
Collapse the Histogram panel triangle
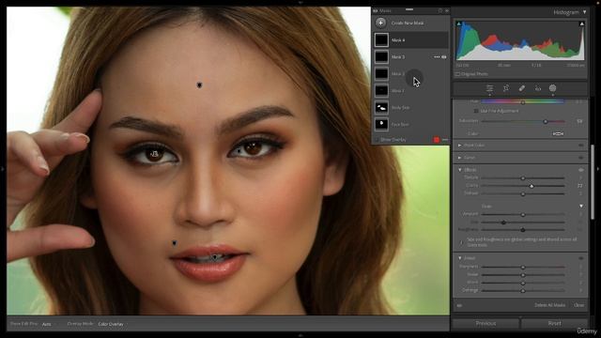(x=584, y=12)
